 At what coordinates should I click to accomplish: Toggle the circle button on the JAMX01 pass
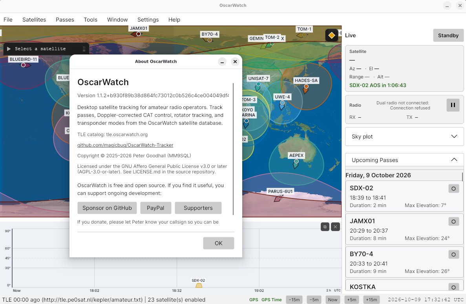[453, 222]
